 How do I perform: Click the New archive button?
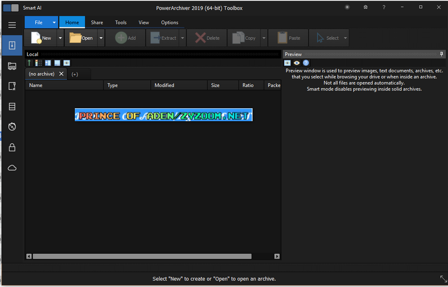pos(40,38)
